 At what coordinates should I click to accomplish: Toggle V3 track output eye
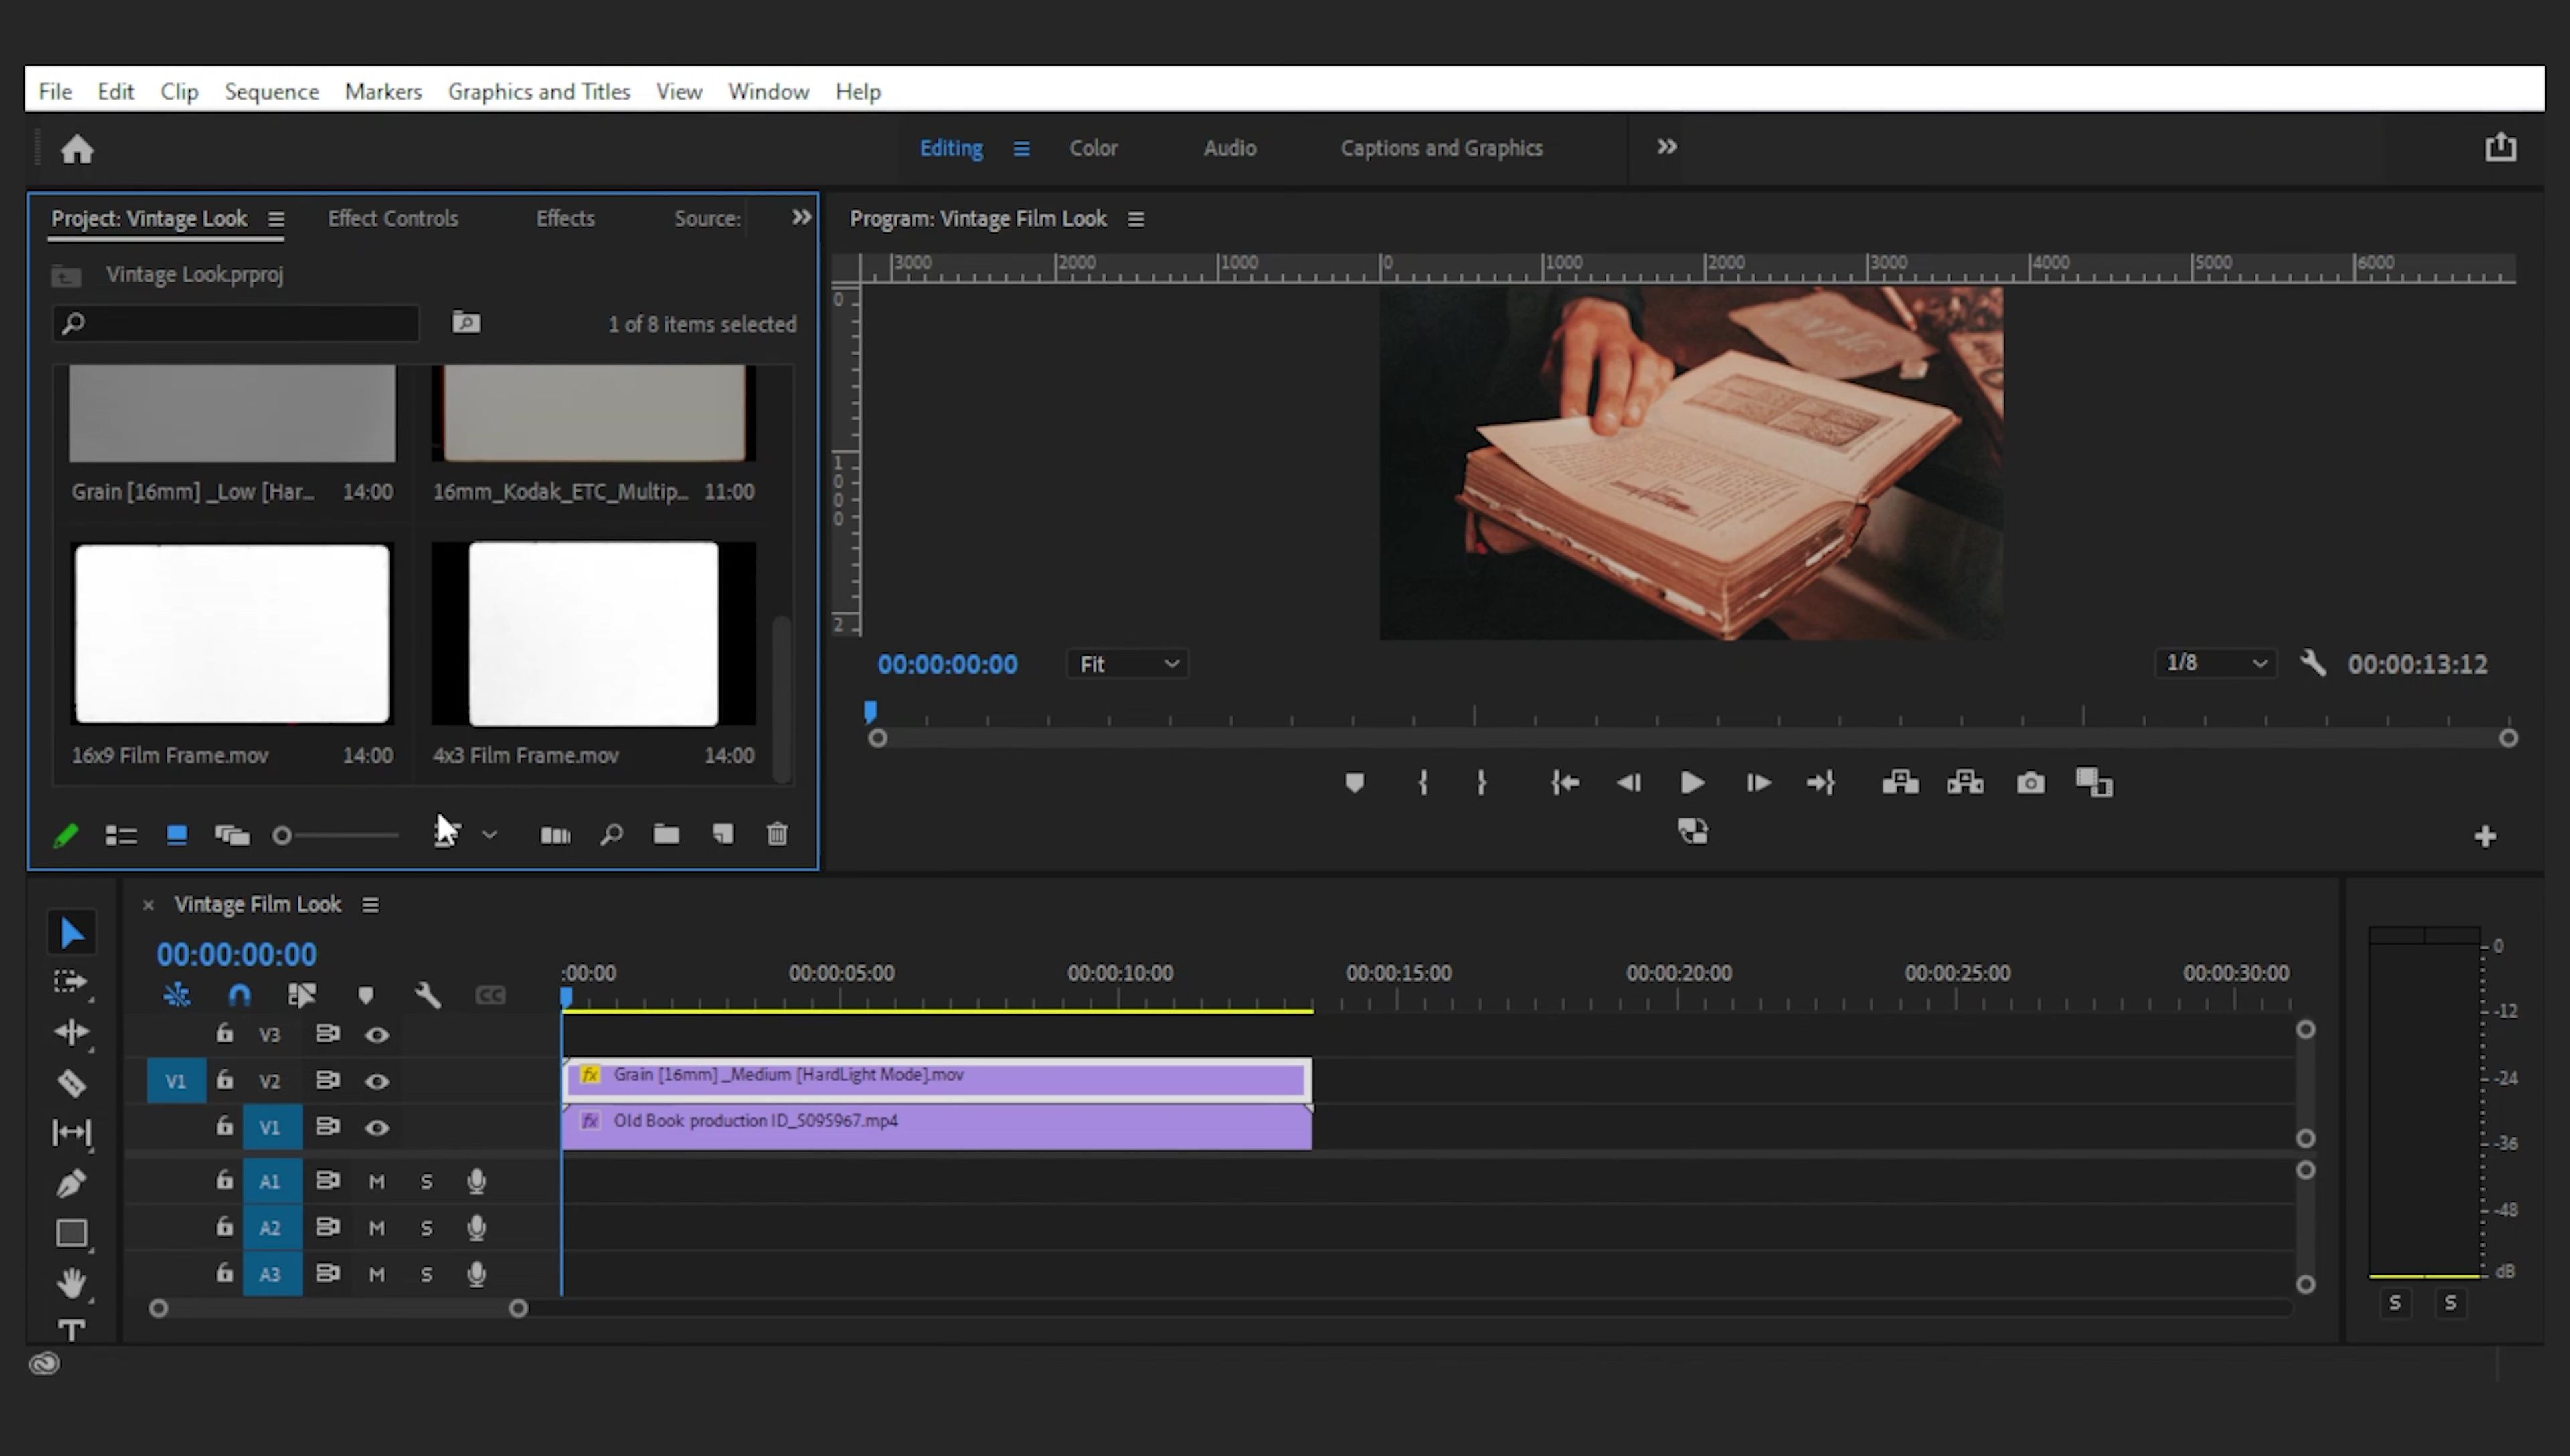point(377,1035)
